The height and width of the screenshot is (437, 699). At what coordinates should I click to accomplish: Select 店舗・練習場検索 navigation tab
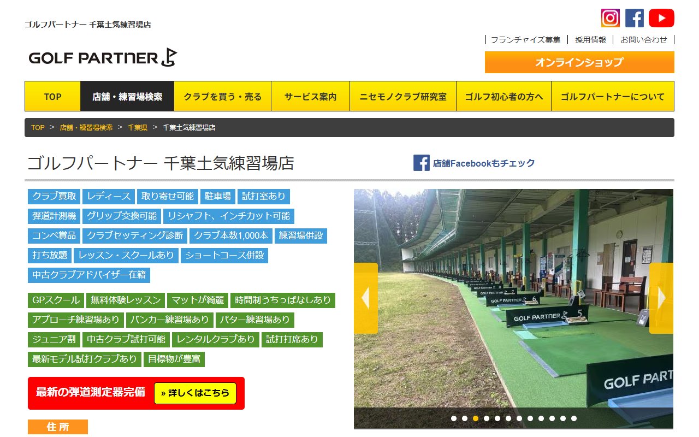click(x=127, y=97)
